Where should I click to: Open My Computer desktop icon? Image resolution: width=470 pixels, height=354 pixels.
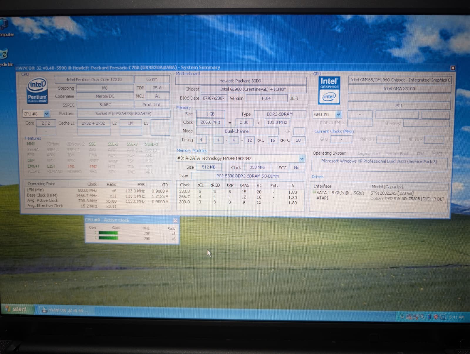(5, 28)
